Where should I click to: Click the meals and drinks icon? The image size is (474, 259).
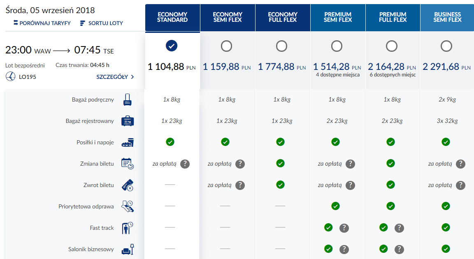[128, 143]
